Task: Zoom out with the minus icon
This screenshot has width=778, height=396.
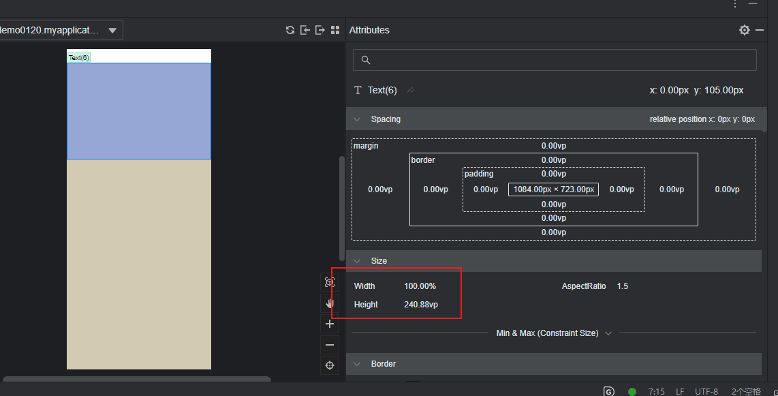Action: (330, 345)
